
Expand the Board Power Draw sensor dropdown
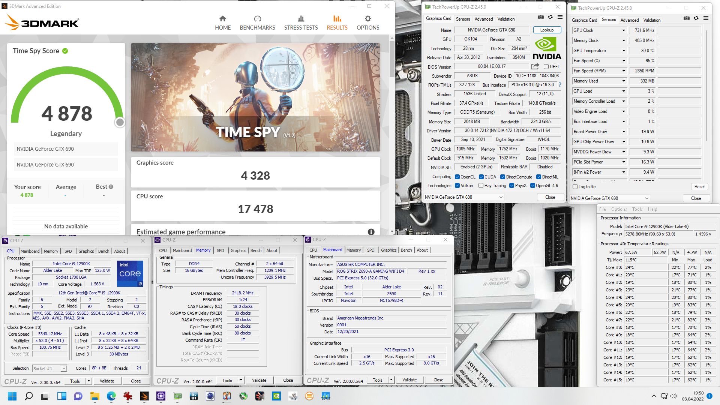pos(624,132)
